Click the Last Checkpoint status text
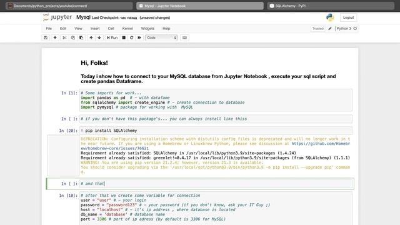Image resolution: width=400 pixels, height=225 pixels. [114, 18]
